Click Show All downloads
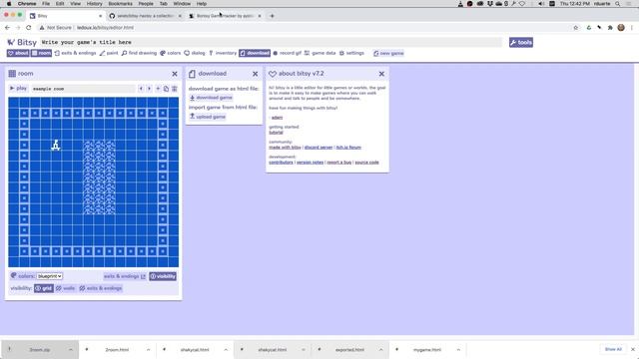 pos(613,349)
